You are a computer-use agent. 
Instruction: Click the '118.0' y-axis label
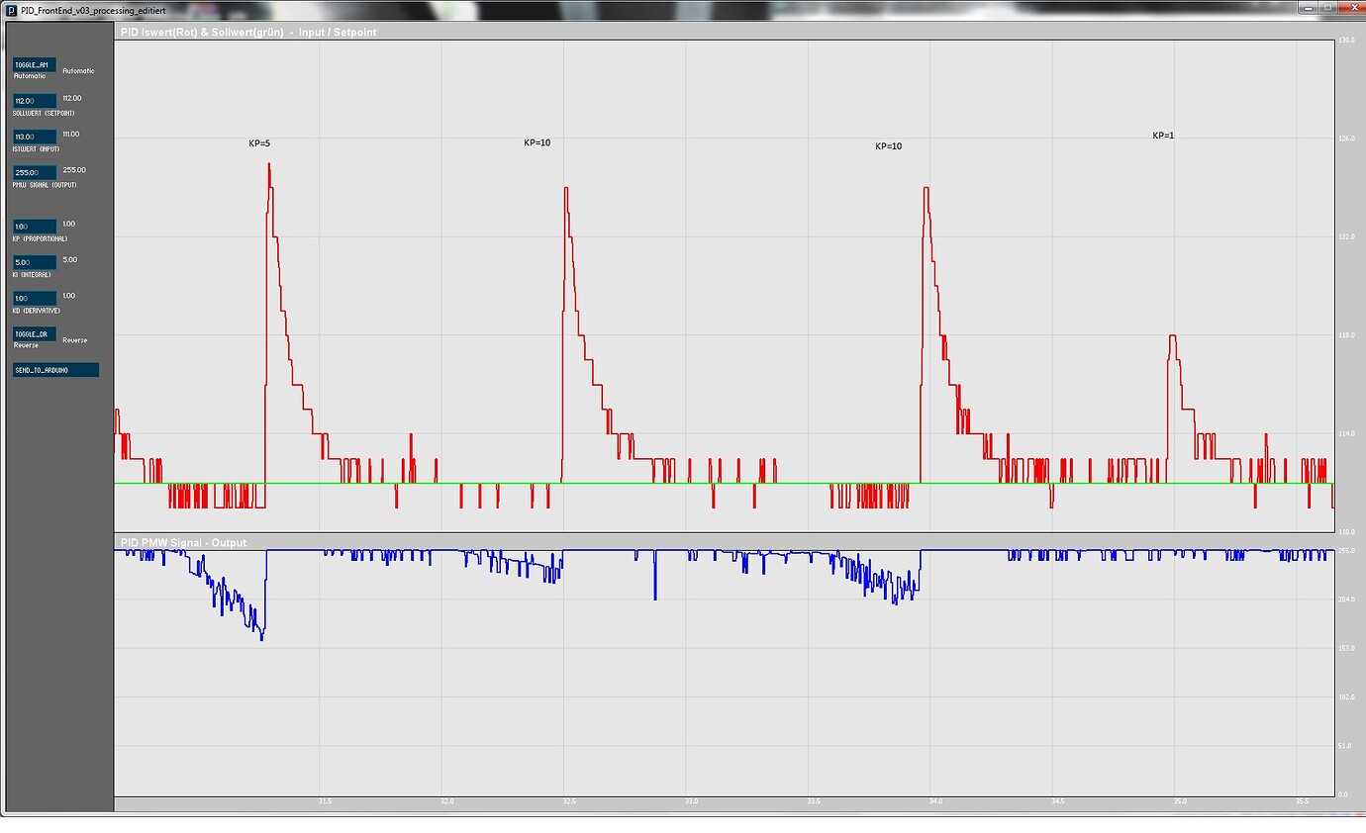(x=1345, y=335)
